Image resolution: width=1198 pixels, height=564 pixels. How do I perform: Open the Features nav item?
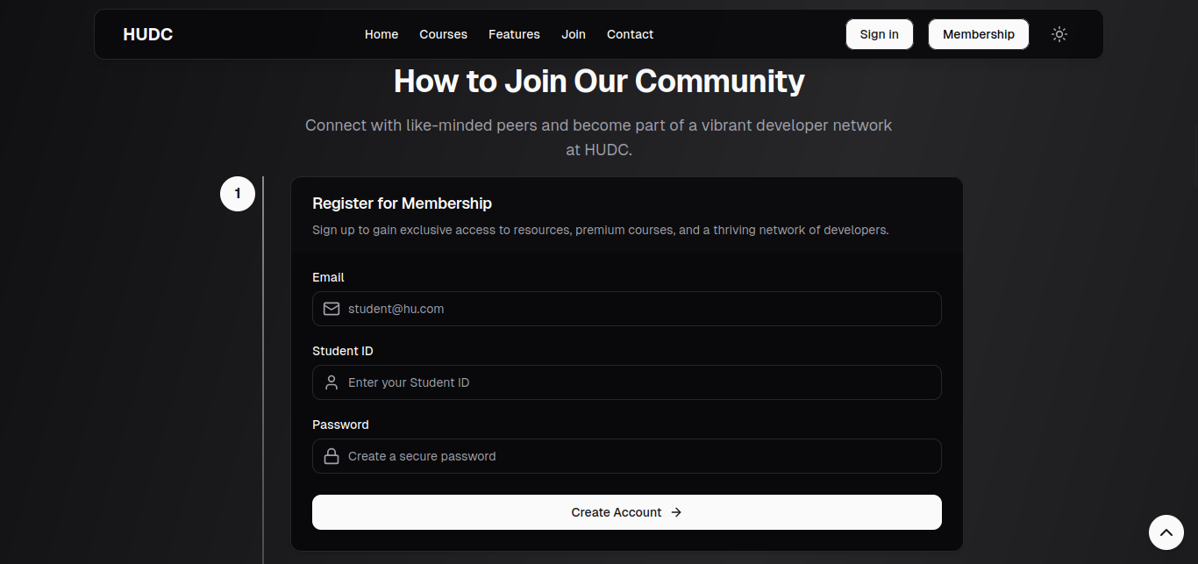tap(514, 34)
